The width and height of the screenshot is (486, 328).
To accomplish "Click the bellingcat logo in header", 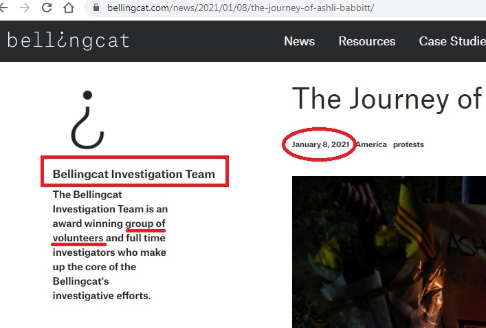I will 68,41.
